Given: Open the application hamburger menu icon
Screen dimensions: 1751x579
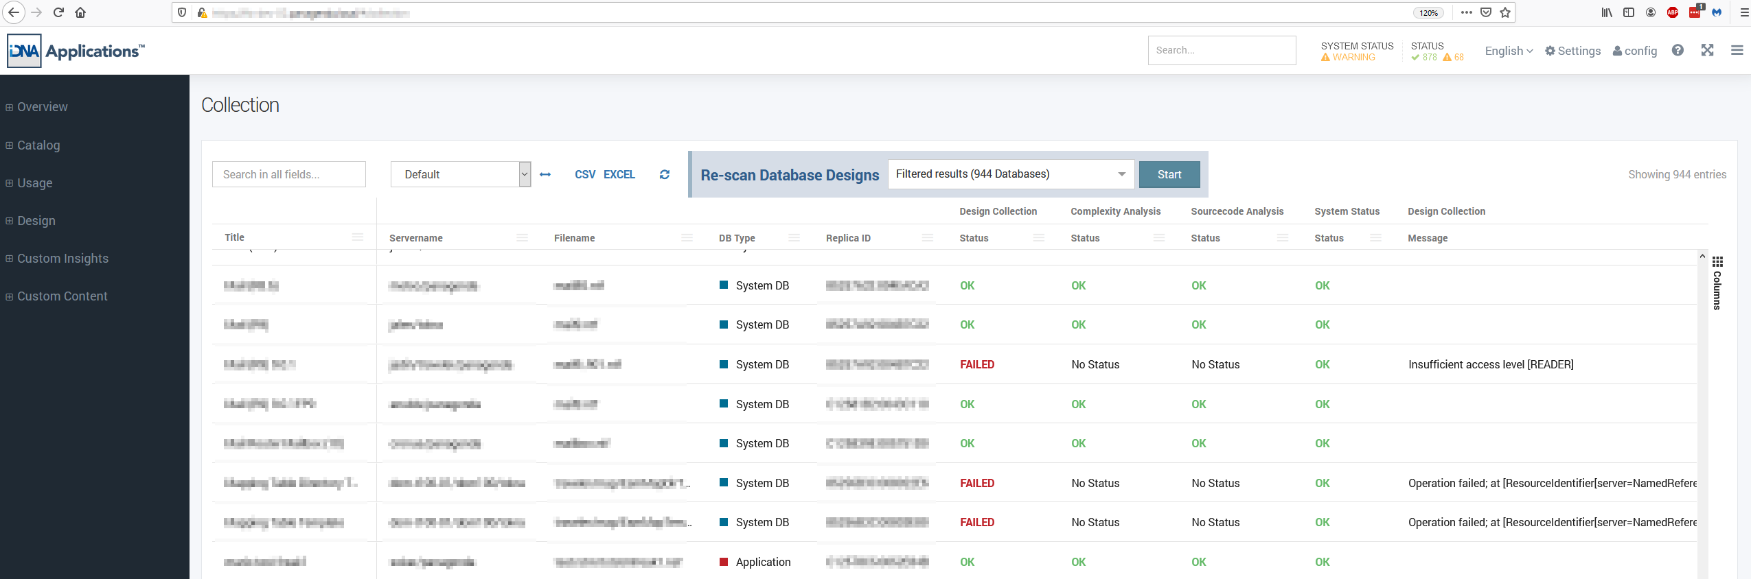Looking at the screenshot, I should pos(1737,50).
